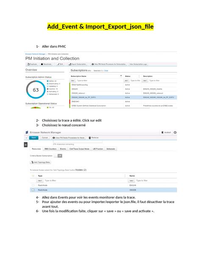Open the clock icon in ENM header

point(175,132)
